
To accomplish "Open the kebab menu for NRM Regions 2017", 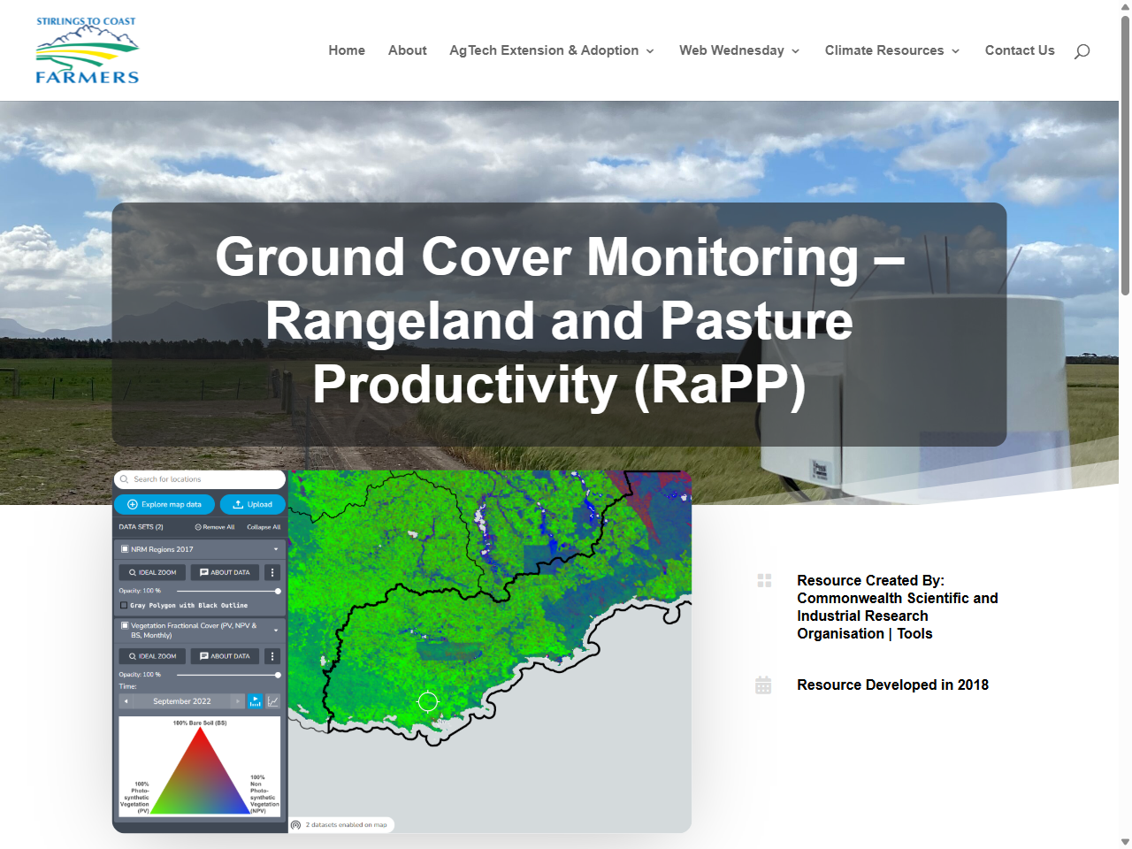I will click(x=272, y=572).
